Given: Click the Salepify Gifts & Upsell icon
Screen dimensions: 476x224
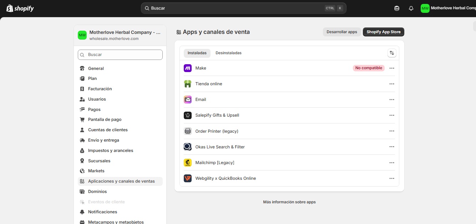Looking at the screenshot, I should click(x=188, y=115).
